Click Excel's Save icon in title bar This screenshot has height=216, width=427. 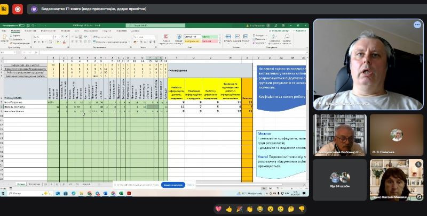[x=28, y=26]
